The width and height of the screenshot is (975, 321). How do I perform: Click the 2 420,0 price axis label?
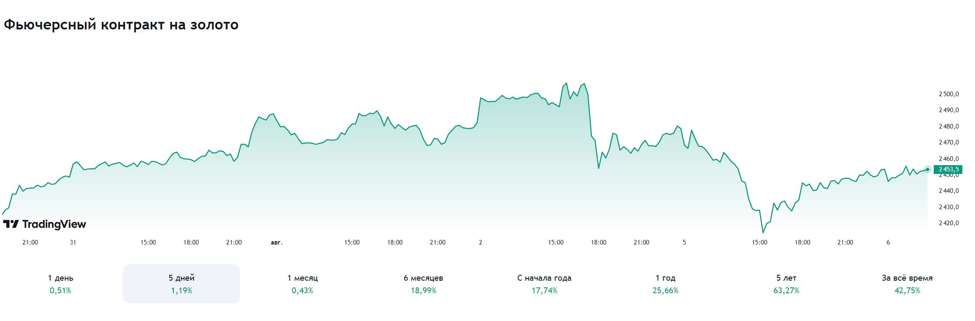tap(949, 223)
